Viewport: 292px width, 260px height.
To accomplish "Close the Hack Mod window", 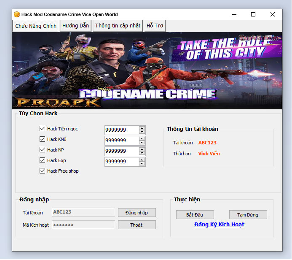I will (273, 14).
